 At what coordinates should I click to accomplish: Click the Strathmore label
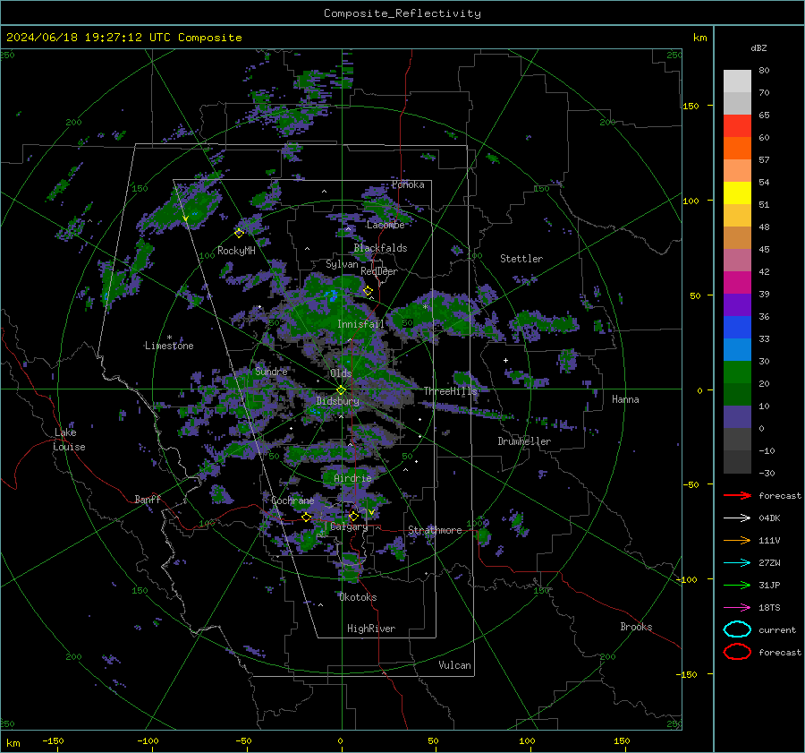point(435,530)
